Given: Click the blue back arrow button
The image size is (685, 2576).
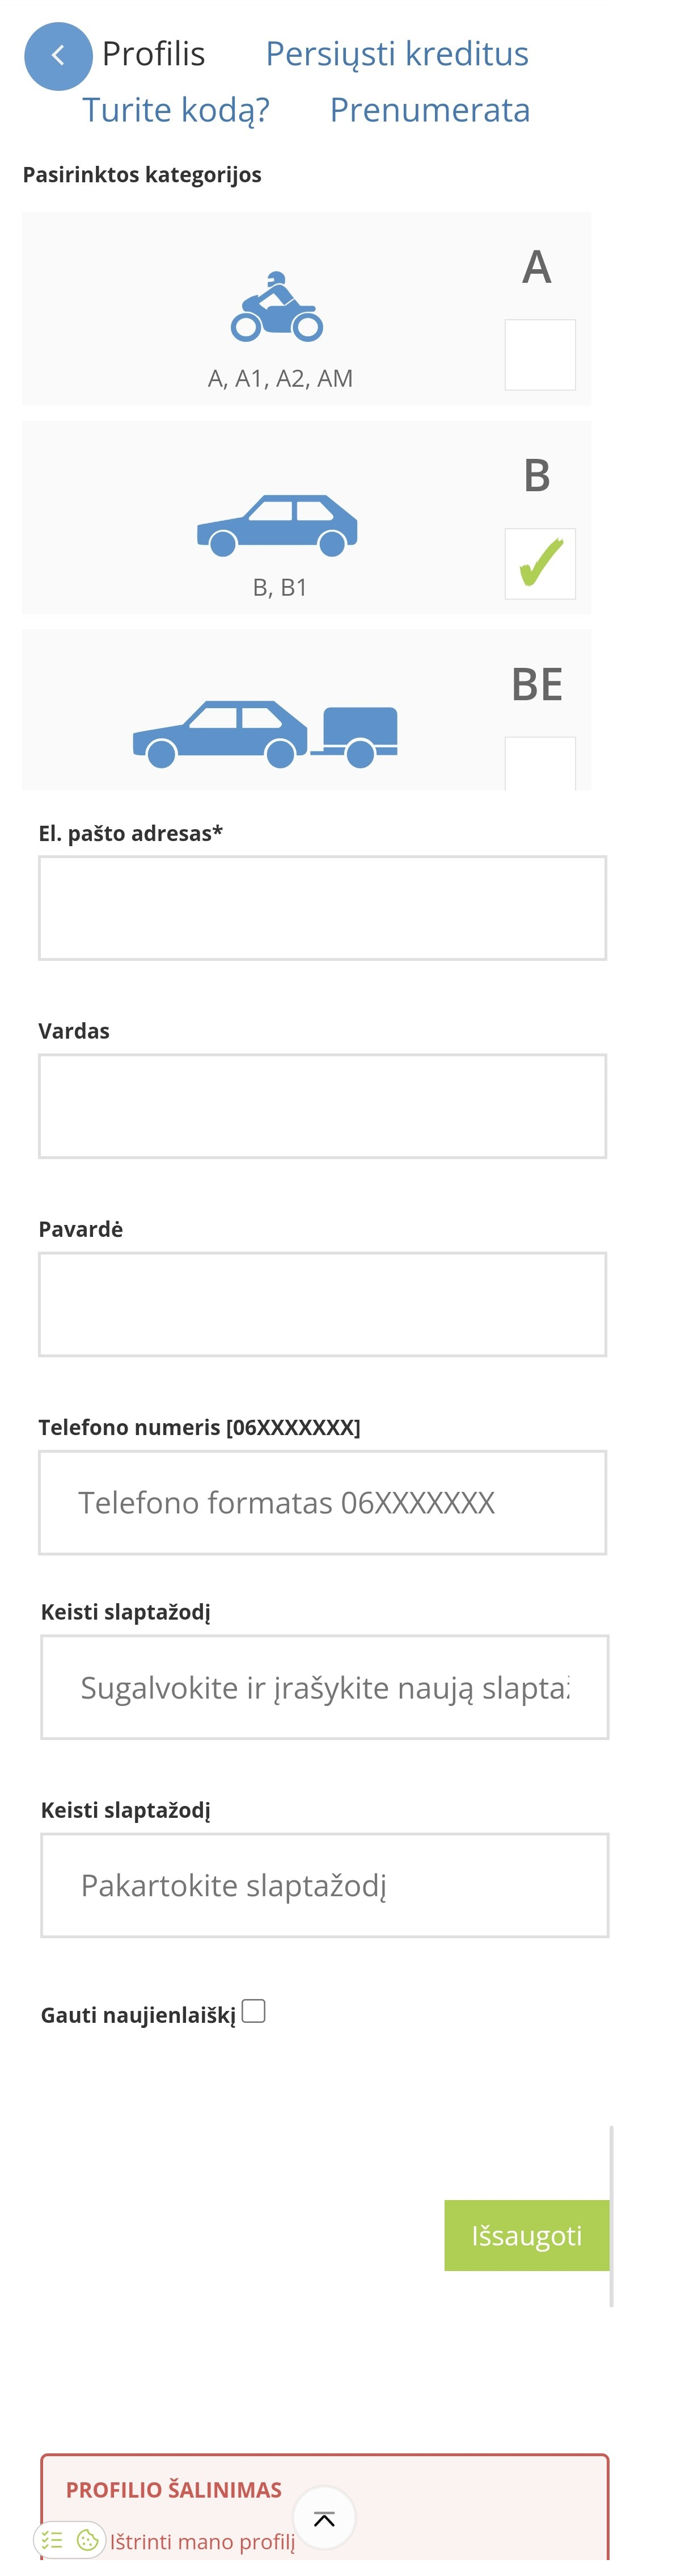Looking at the screenshot, I should tap(58, 56).
